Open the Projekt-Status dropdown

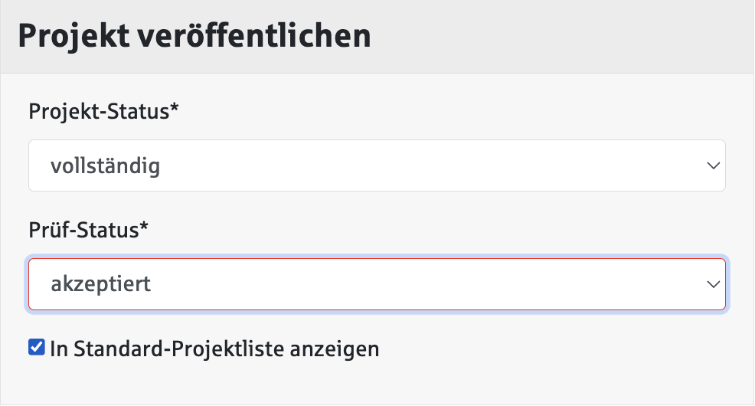[377, 165]
